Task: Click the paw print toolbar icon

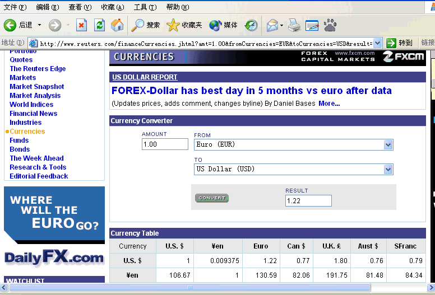Action: coord(330,25)
